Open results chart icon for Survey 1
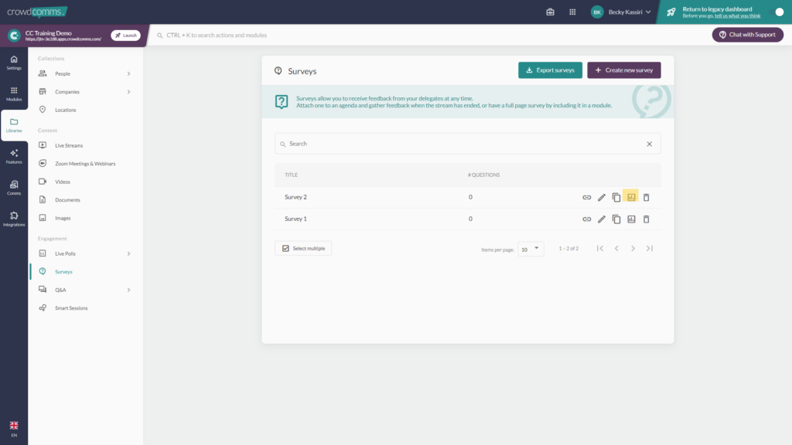This screenshot has height=445, width=792. pos(631,219)
